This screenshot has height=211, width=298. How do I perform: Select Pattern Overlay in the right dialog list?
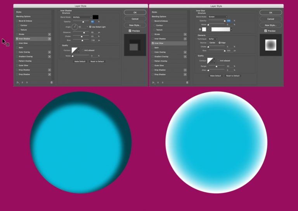pos(161,61)
